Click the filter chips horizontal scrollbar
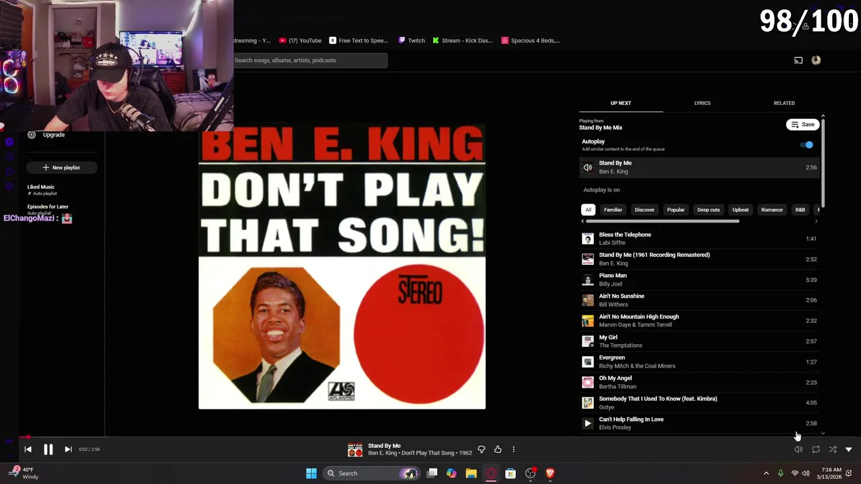The height and width of the screenshot is (484, 861). tap(663, 221)
